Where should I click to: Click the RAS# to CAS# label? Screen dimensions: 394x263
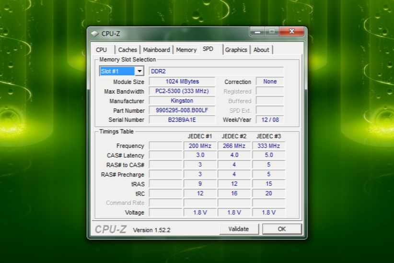(x=125, y=165)
